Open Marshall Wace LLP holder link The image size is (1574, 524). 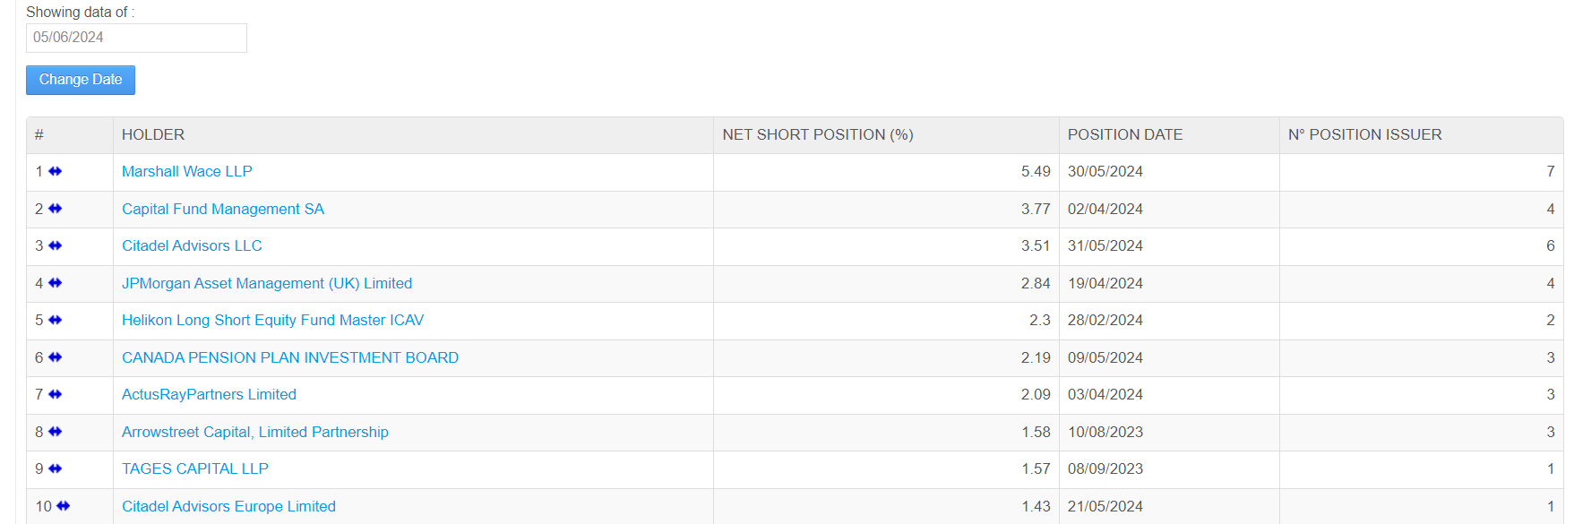tap(186, 171)
